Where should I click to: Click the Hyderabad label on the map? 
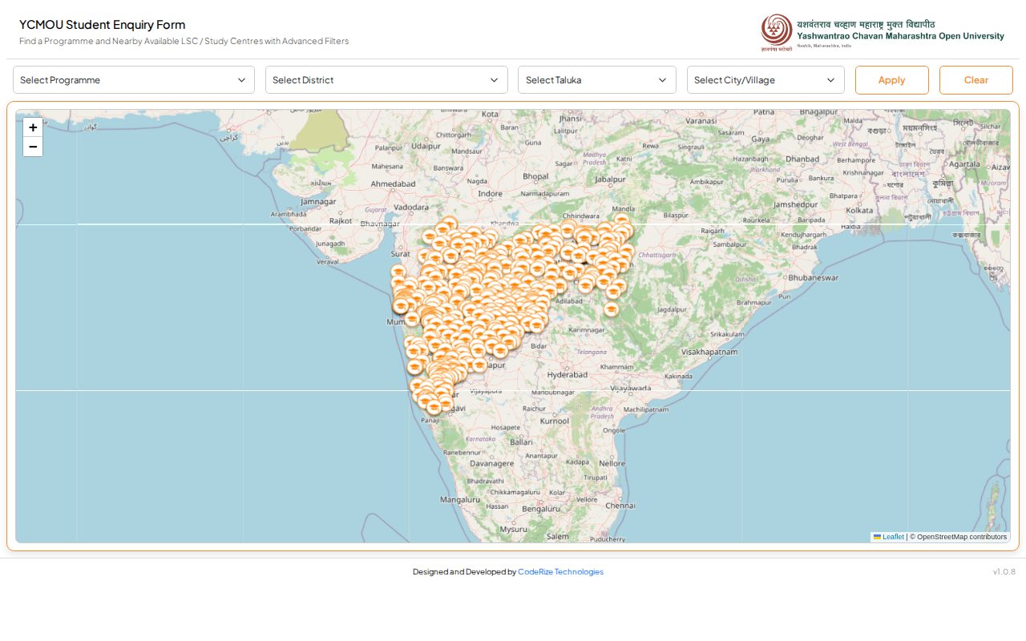tap(568, 375)
